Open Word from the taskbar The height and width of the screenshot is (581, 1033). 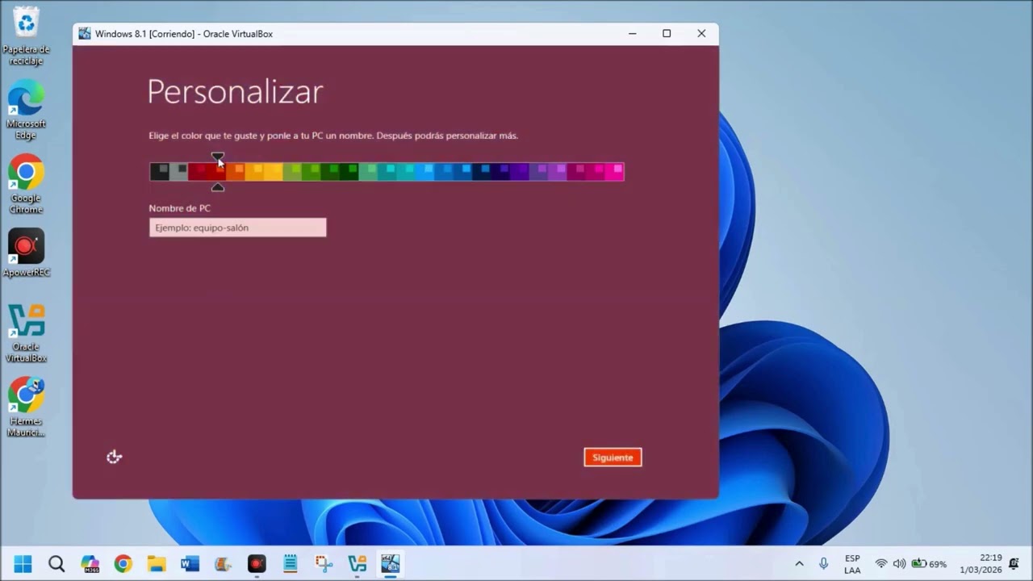click(190, 563)
